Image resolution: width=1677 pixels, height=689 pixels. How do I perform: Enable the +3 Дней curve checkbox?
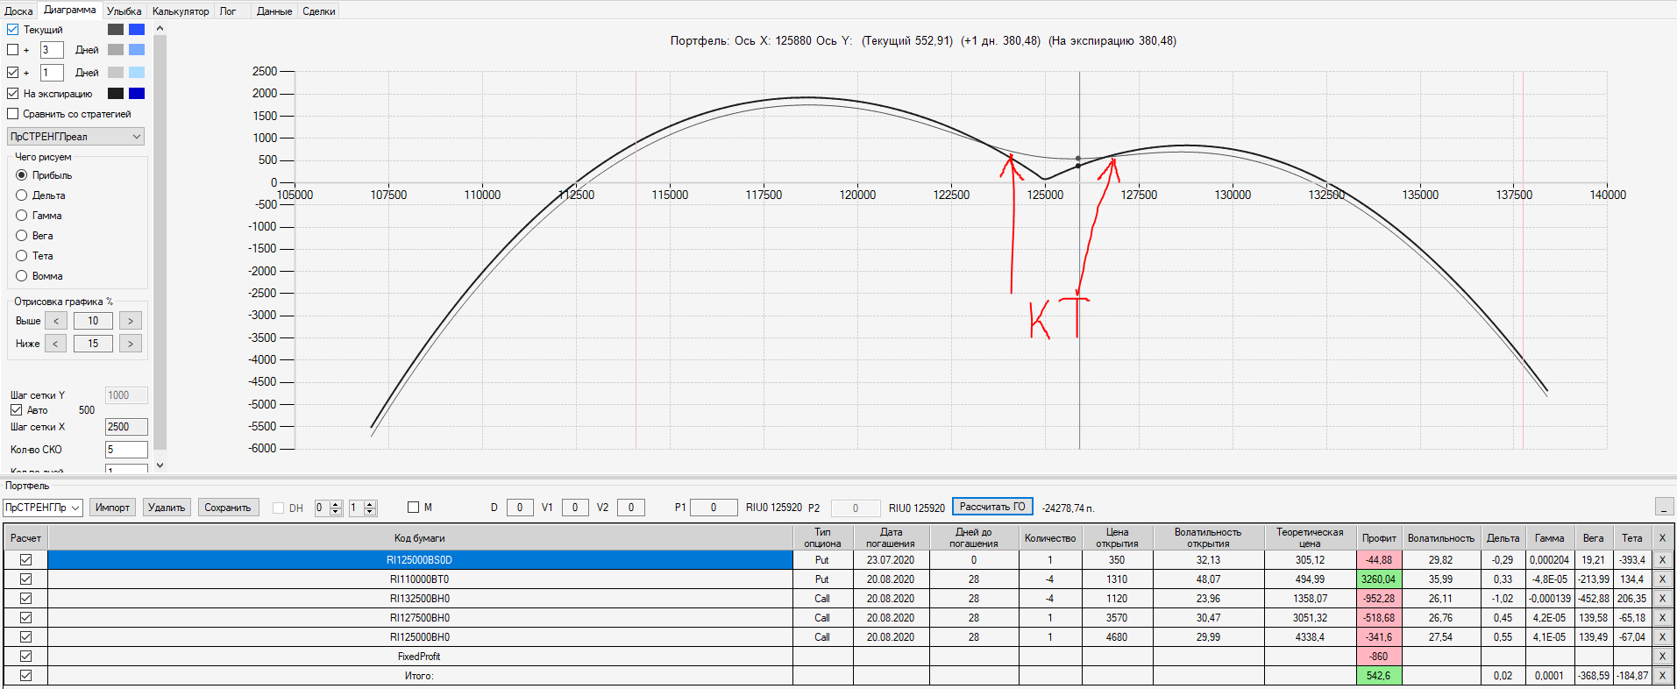[x=13, y=50]
